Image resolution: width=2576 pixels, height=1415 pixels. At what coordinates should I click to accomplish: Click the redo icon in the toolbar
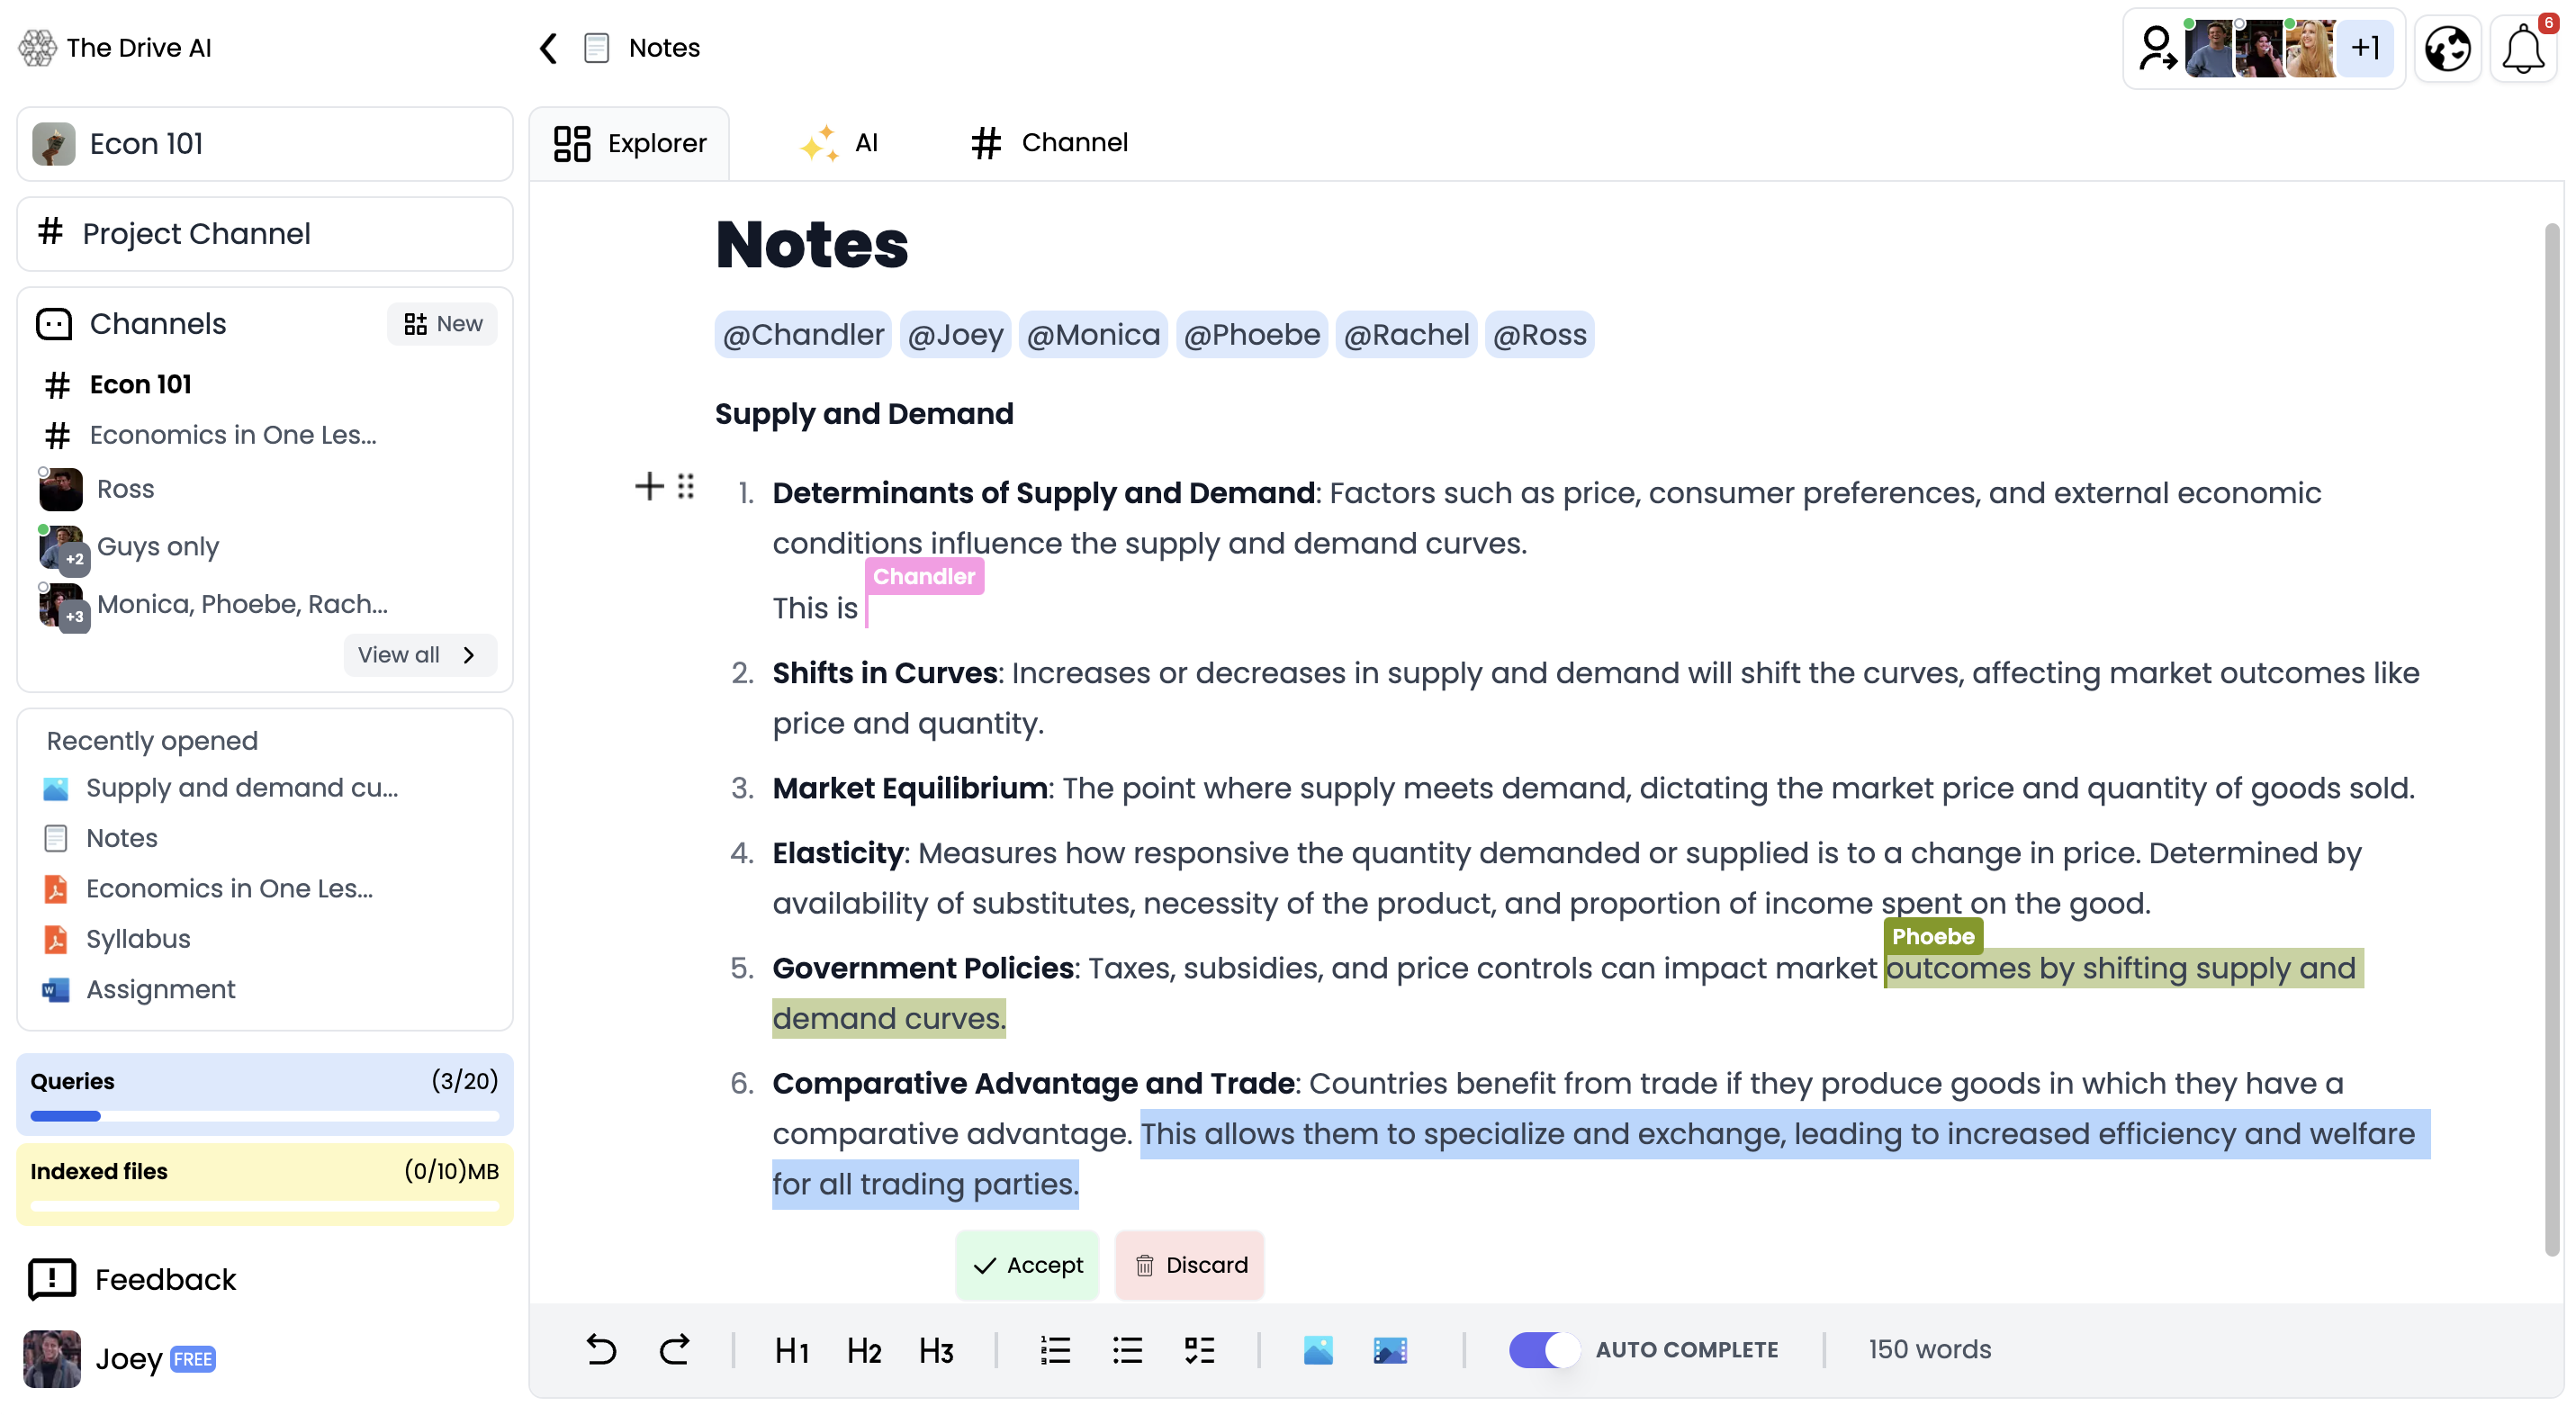(674, 1347)
